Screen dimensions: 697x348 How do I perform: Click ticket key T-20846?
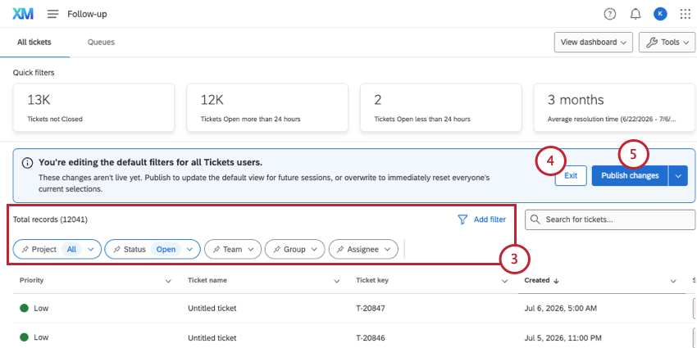point(371,337)
